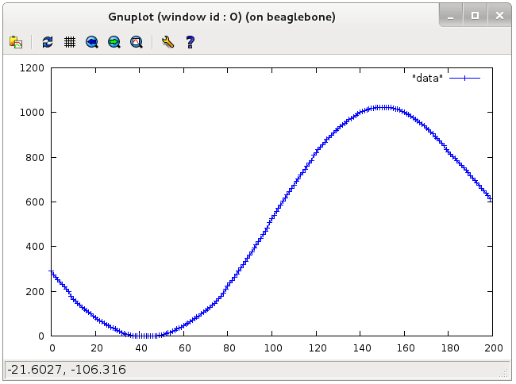Click the resize grip in status bar corner

503,372
